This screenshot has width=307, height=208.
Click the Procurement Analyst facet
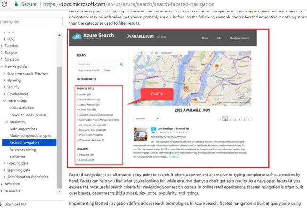91,135
